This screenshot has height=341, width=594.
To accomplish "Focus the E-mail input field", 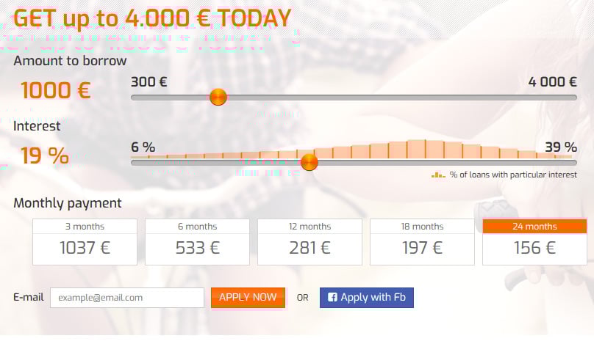I will point(127,298).
